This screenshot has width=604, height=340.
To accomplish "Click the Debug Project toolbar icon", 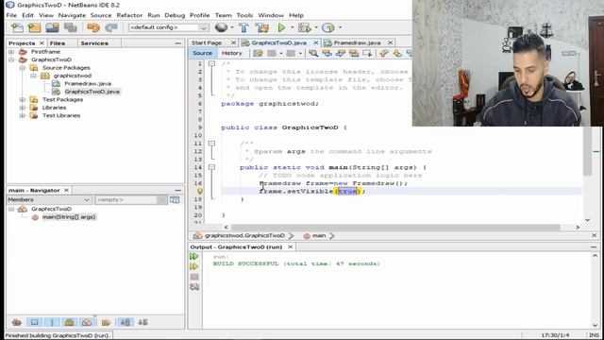I will (x=304, y=27).
